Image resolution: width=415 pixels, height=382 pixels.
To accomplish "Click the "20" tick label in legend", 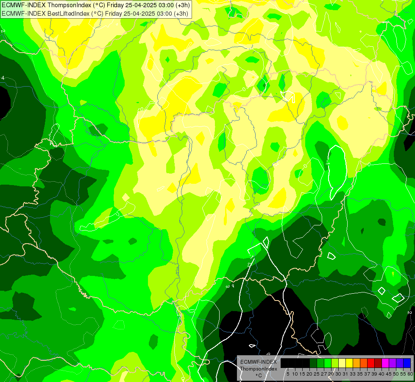I will pos(310,374).
